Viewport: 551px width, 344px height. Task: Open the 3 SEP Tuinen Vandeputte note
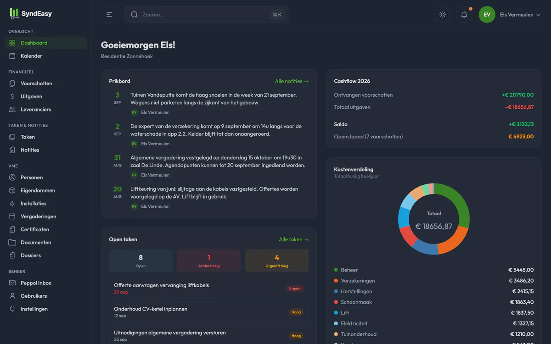pos(209,103)
